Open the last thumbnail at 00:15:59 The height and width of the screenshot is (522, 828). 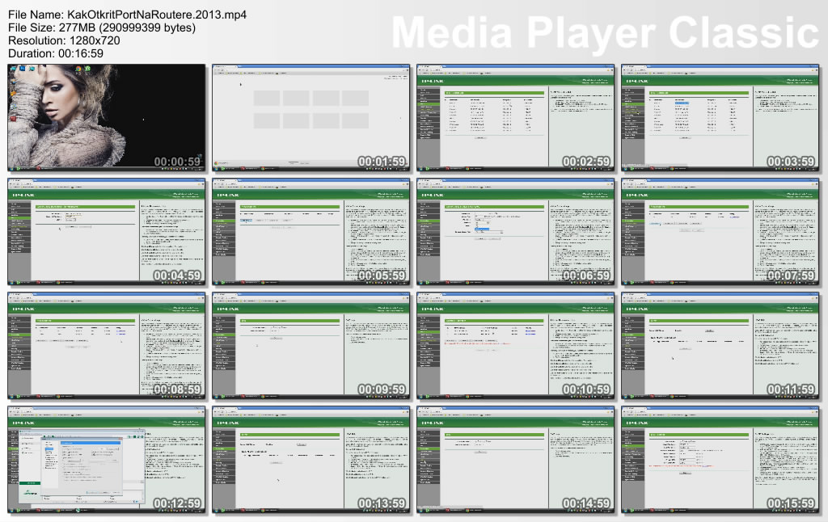click(x=720, y=459)
